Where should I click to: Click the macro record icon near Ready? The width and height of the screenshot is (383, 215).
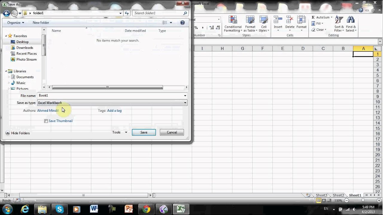pos(18,200)
